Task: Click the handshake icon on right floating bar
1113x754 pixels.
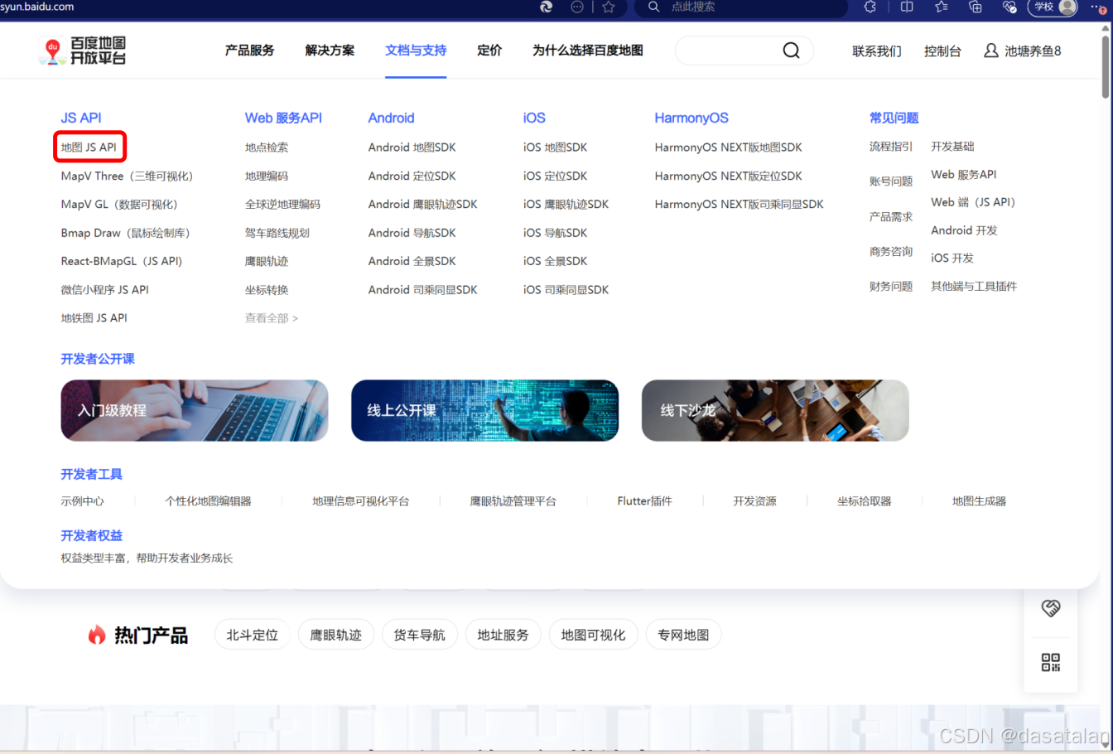Action: click(x=1051, y=608)
